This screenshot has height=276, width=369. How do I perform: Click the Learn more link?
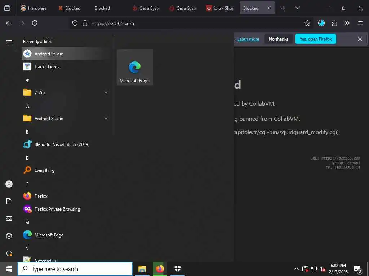click(248, 39)
